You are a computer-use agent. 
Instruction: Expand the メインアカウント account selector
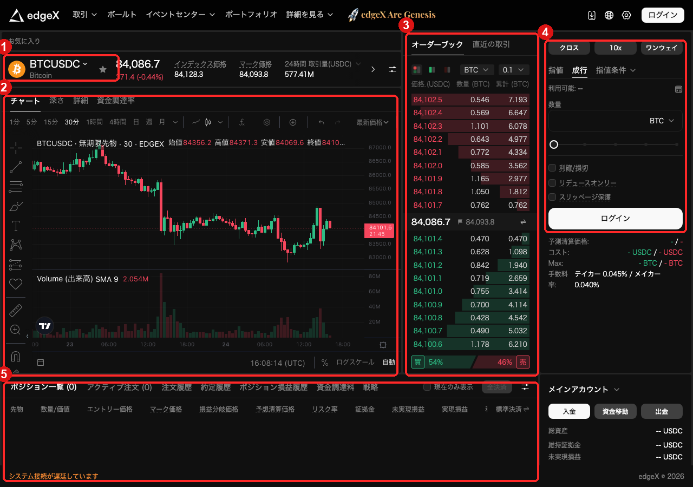point(584,389)
